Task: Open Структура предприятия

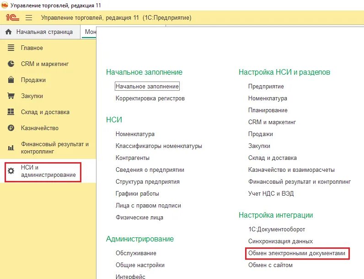Action: (x=148, y=181)
